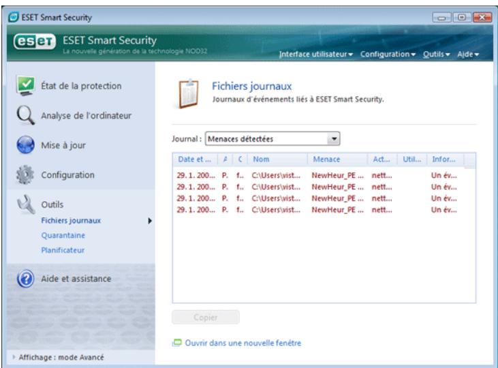Select Configuration in left sidebar

(67, 174)
